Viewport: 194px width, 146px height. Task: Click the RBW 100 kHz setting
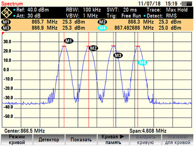(83, 10)
